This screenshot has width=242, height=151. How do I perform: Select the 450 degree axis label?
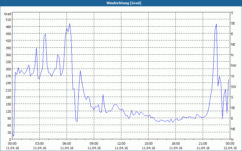(8, 34)
